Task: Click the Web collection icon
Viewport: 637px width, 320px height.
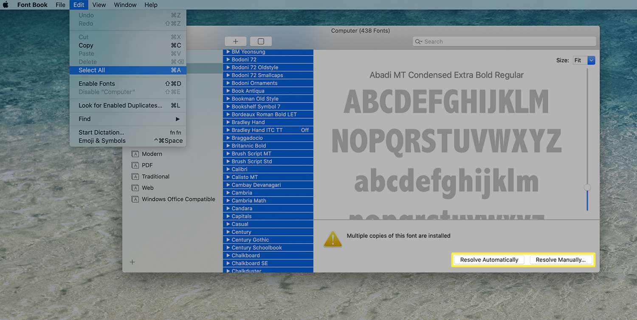Action: 135,188
